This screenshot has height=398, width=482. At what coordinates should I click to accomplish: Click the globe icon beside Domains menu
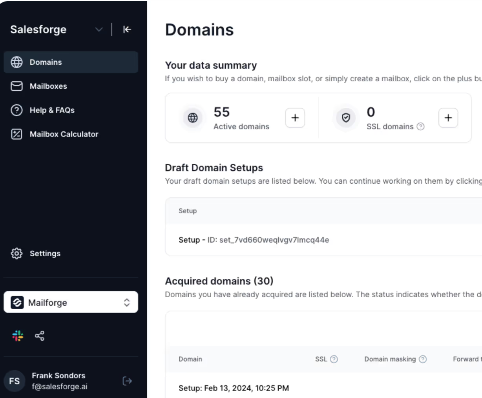point(16,62)
